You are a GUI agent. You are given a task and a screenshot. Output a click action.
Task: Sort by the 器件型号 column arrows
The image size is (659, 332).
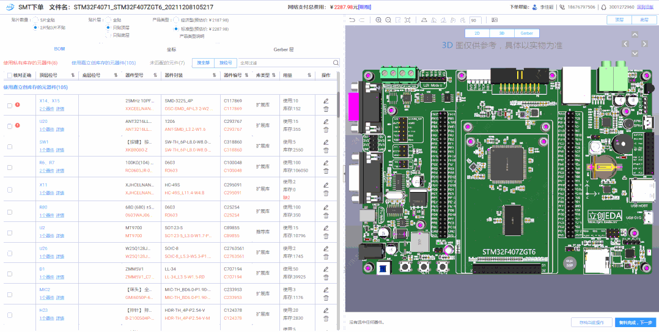click(155, 75)
